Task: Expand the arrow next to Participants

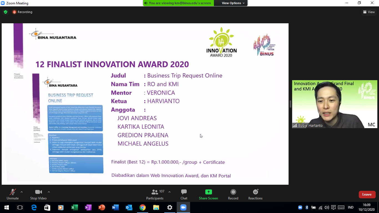Action: pos(170,192)
